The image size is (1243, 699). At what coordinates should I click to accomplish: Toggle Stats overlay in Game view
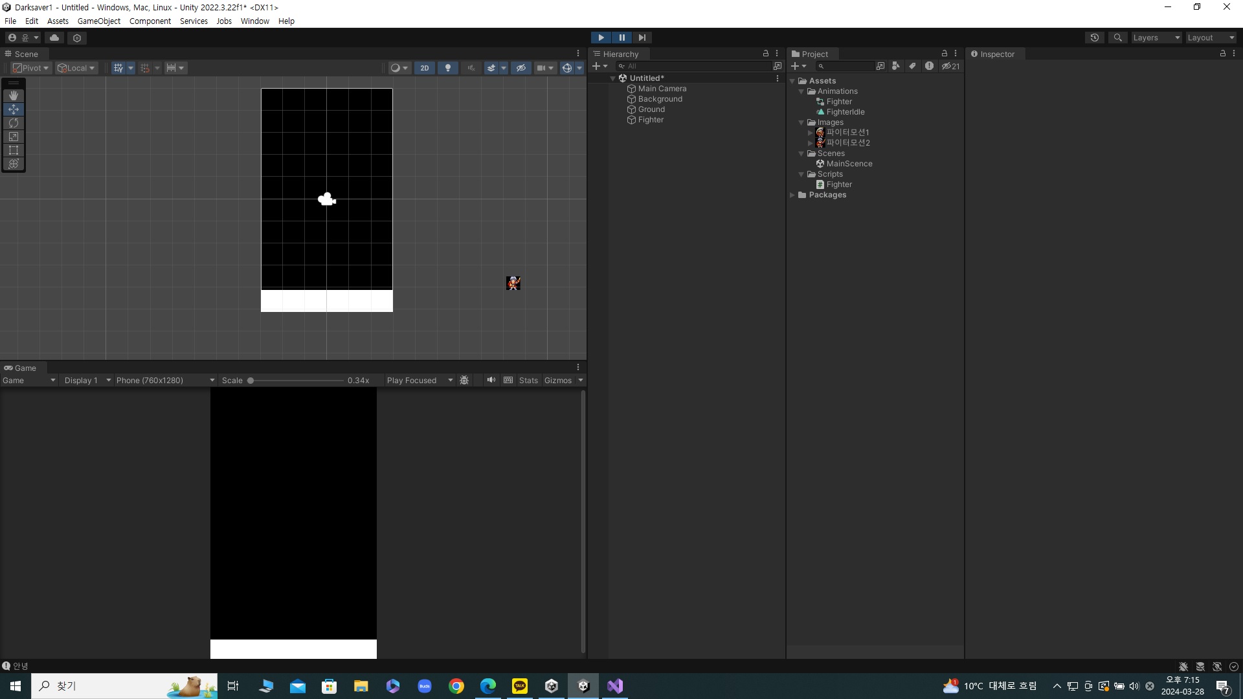528,381
